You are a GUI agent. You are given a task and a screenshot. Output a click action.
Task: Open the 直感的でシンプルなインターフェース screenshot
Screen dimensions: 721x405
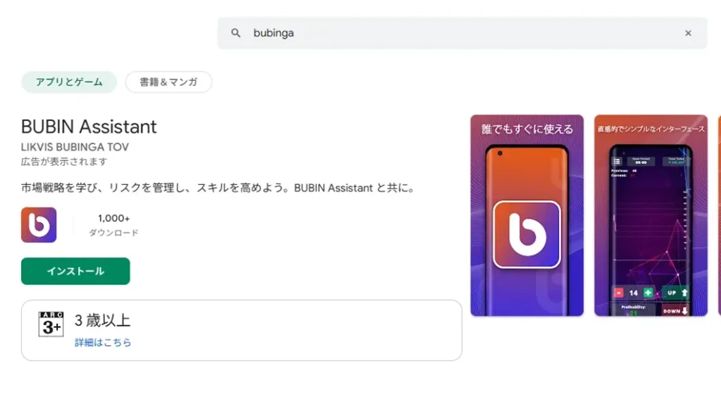(x=651, y=215)
